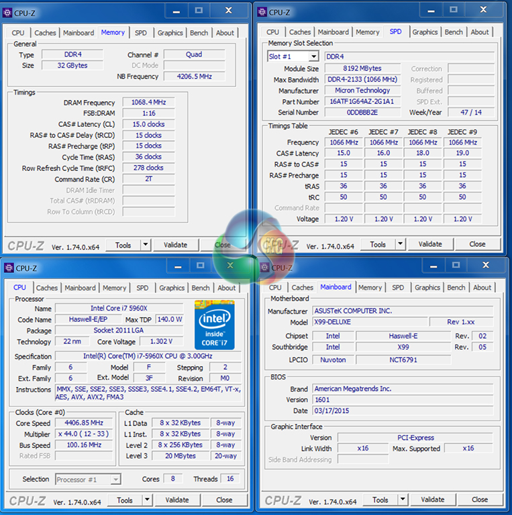Open Memory tab in the CPU window
Viewport: 512px width, 515px height.
[x=114, y=288]
